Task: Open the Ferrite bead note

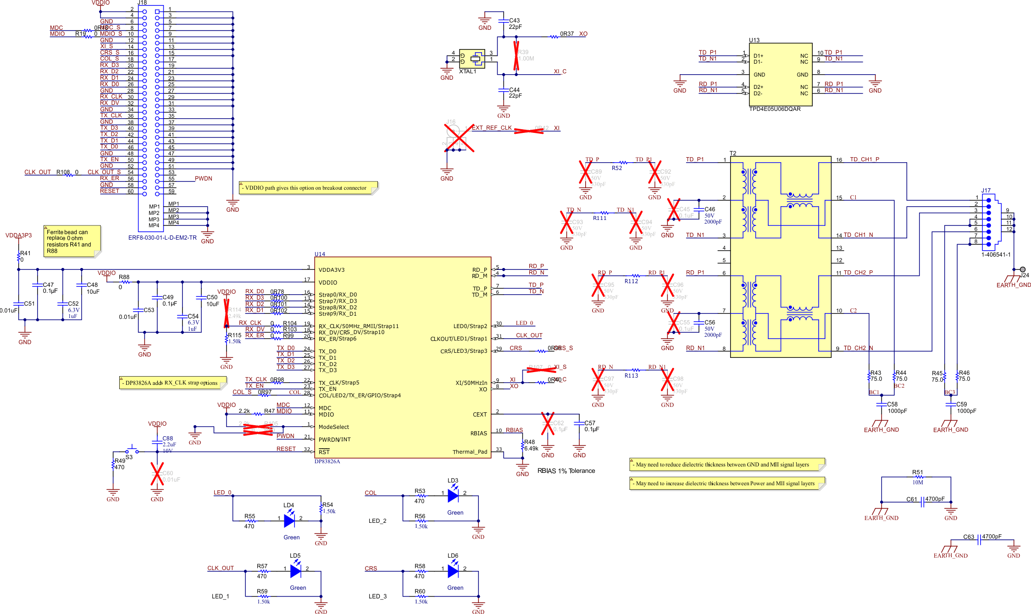Action: (72, 241)
